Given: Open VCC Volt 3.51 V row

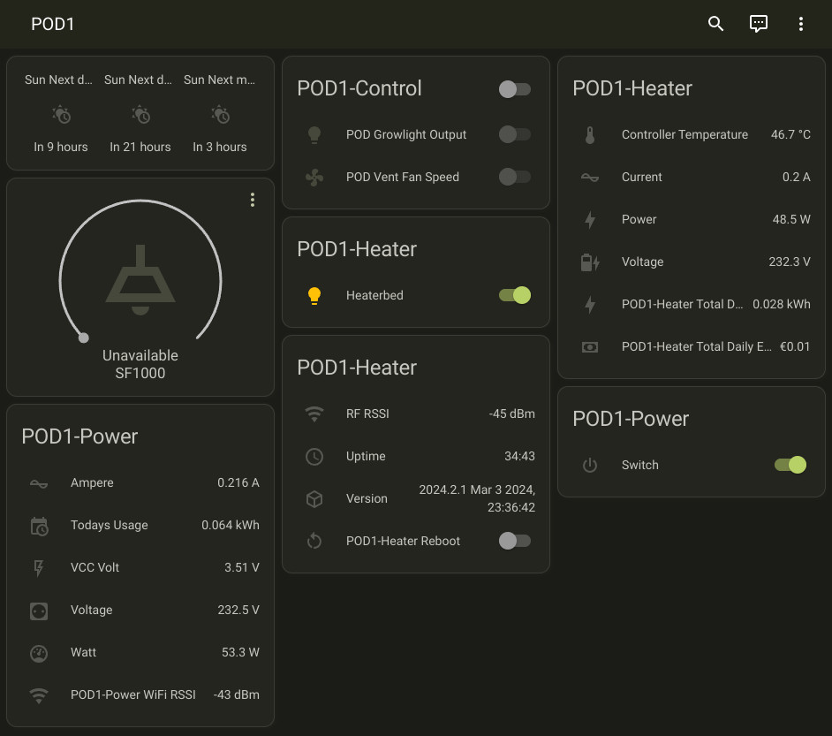Looking at the screenshot, I should [x=140, y=567].
